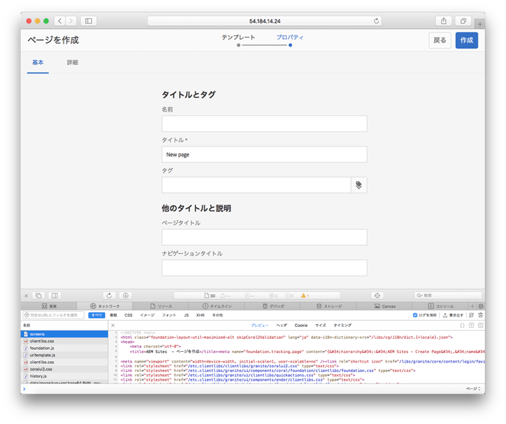The height and width of the screenshot is (424, 506).
Task: Switch to the リソース inspector tab
Action: 161,306
